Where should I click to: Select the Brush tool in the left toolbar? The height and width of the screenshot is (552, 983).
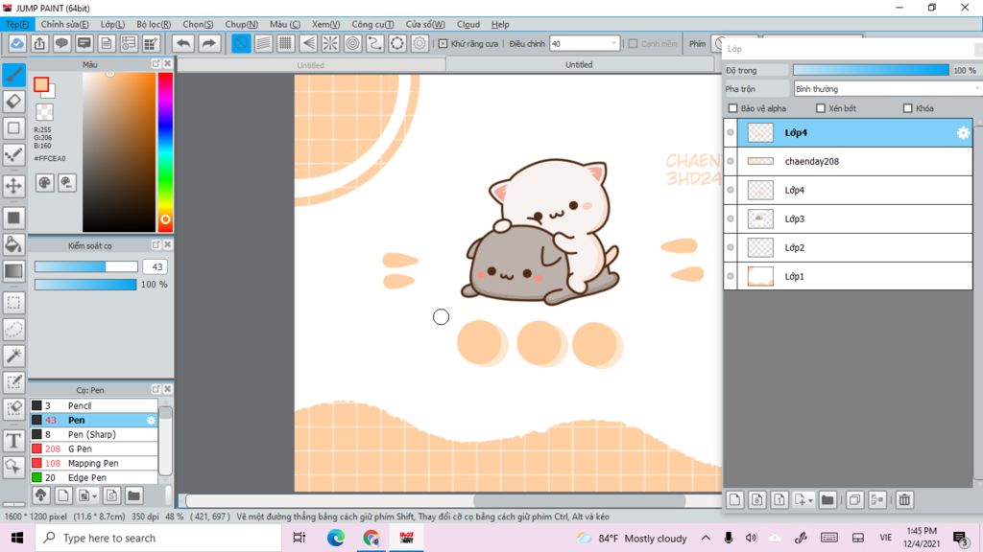tap(13, 75)
